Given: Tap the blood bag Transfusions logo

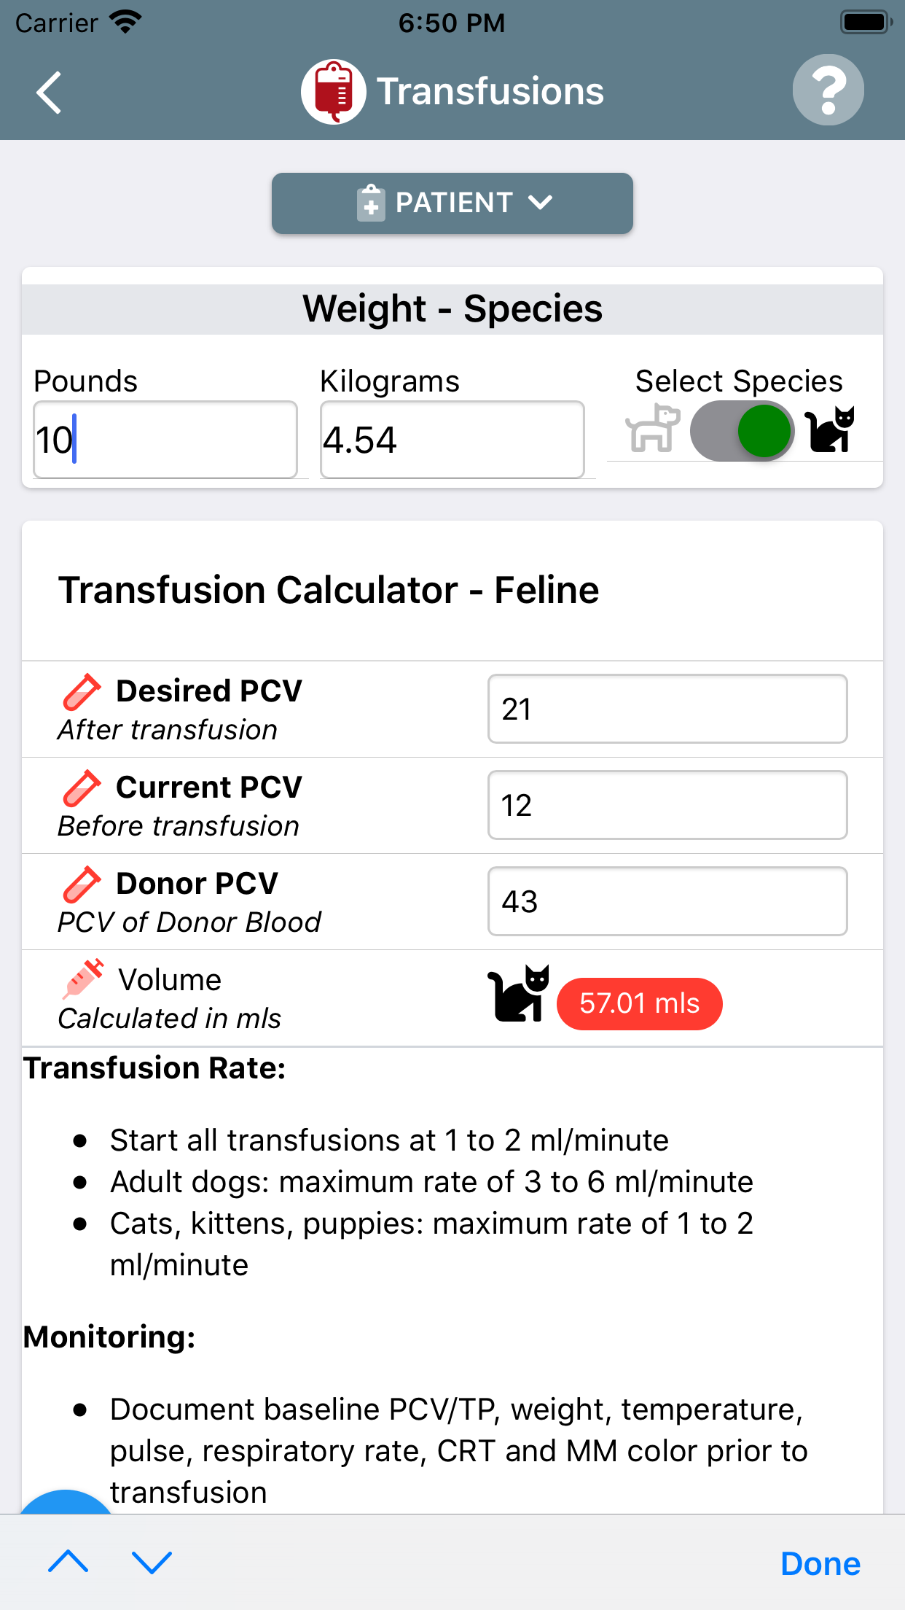Looking at the screenshot, I should 334,92.
